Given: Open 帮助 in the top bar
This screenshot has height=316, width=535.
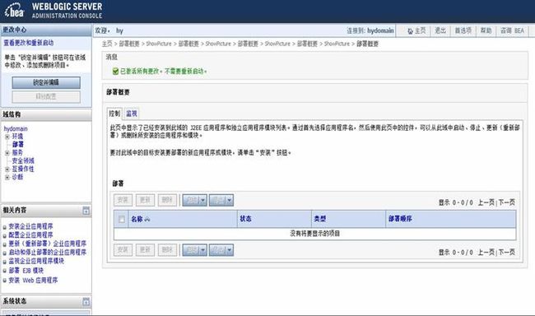Looking at the screenshot, I should click(x=486, y=30).
